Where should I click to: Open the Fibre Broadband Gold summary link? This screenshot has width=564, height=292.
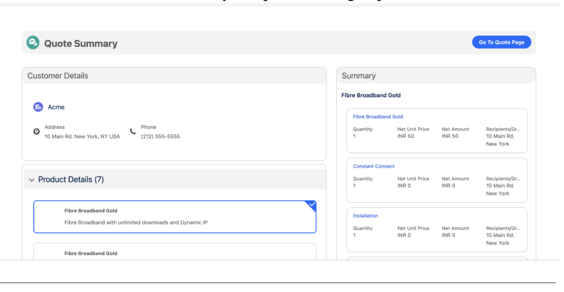coord(378,117)
